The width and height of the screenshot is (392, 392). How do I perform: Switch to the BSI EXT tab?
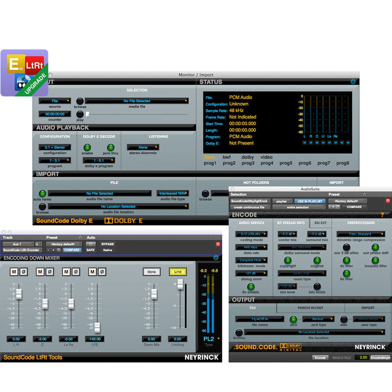pyautogui.click(x=320, y=223)
